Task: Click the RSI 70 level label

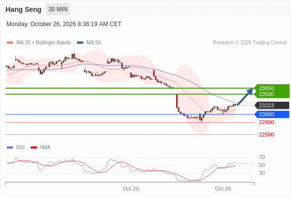Action: coord(262,157)
